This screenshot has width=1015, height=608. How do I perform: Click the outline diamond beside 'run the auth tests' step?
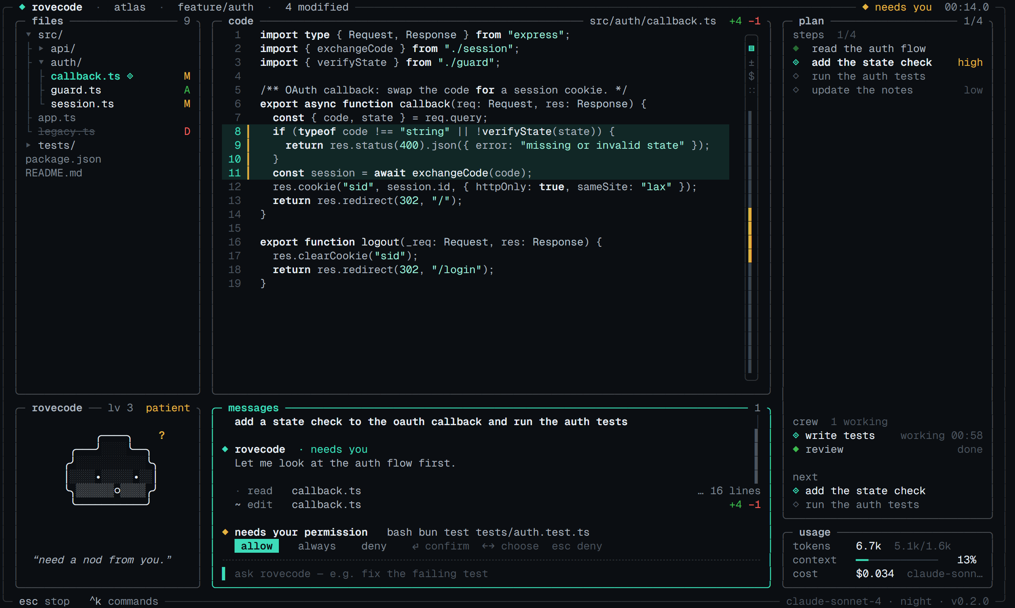click(x=796, y=76)
